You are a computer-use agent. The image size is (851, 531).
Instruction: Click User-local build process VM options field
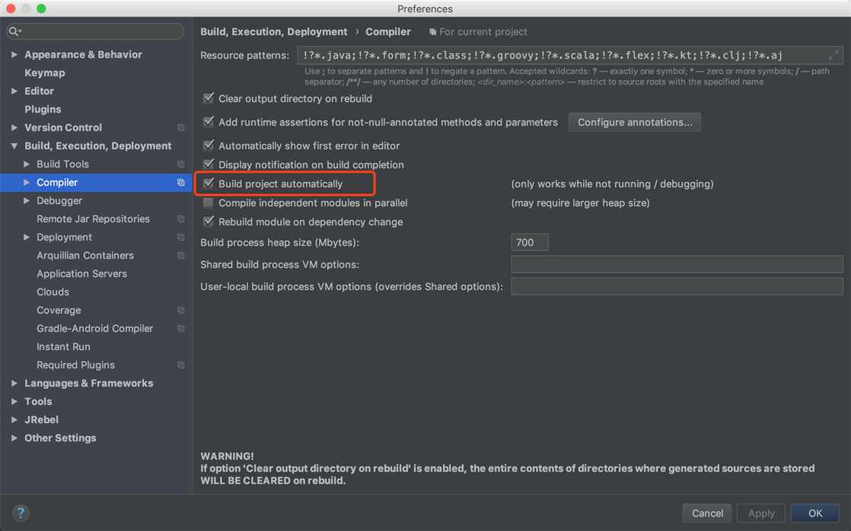pos(677,286)
